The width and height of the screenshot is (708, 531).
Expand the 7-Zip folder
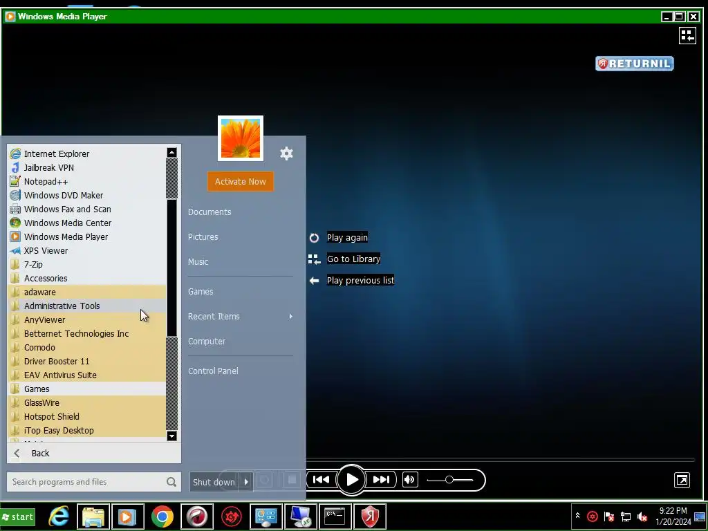tap(86, 265)
